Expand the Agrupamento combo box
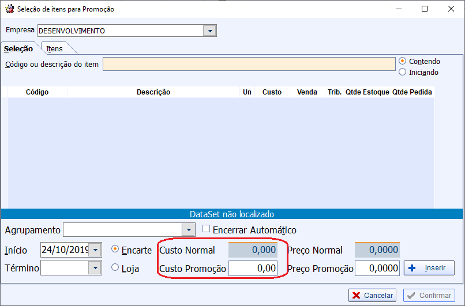 [x=188, y=230]
